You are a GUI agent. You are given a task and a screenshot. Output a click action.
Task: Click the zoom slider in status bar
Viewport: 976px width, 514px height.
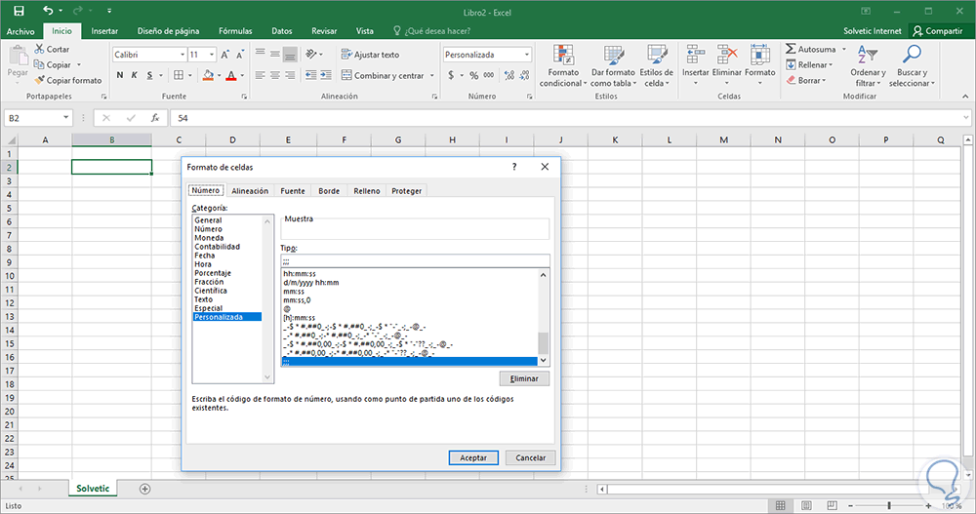[889, 506]
